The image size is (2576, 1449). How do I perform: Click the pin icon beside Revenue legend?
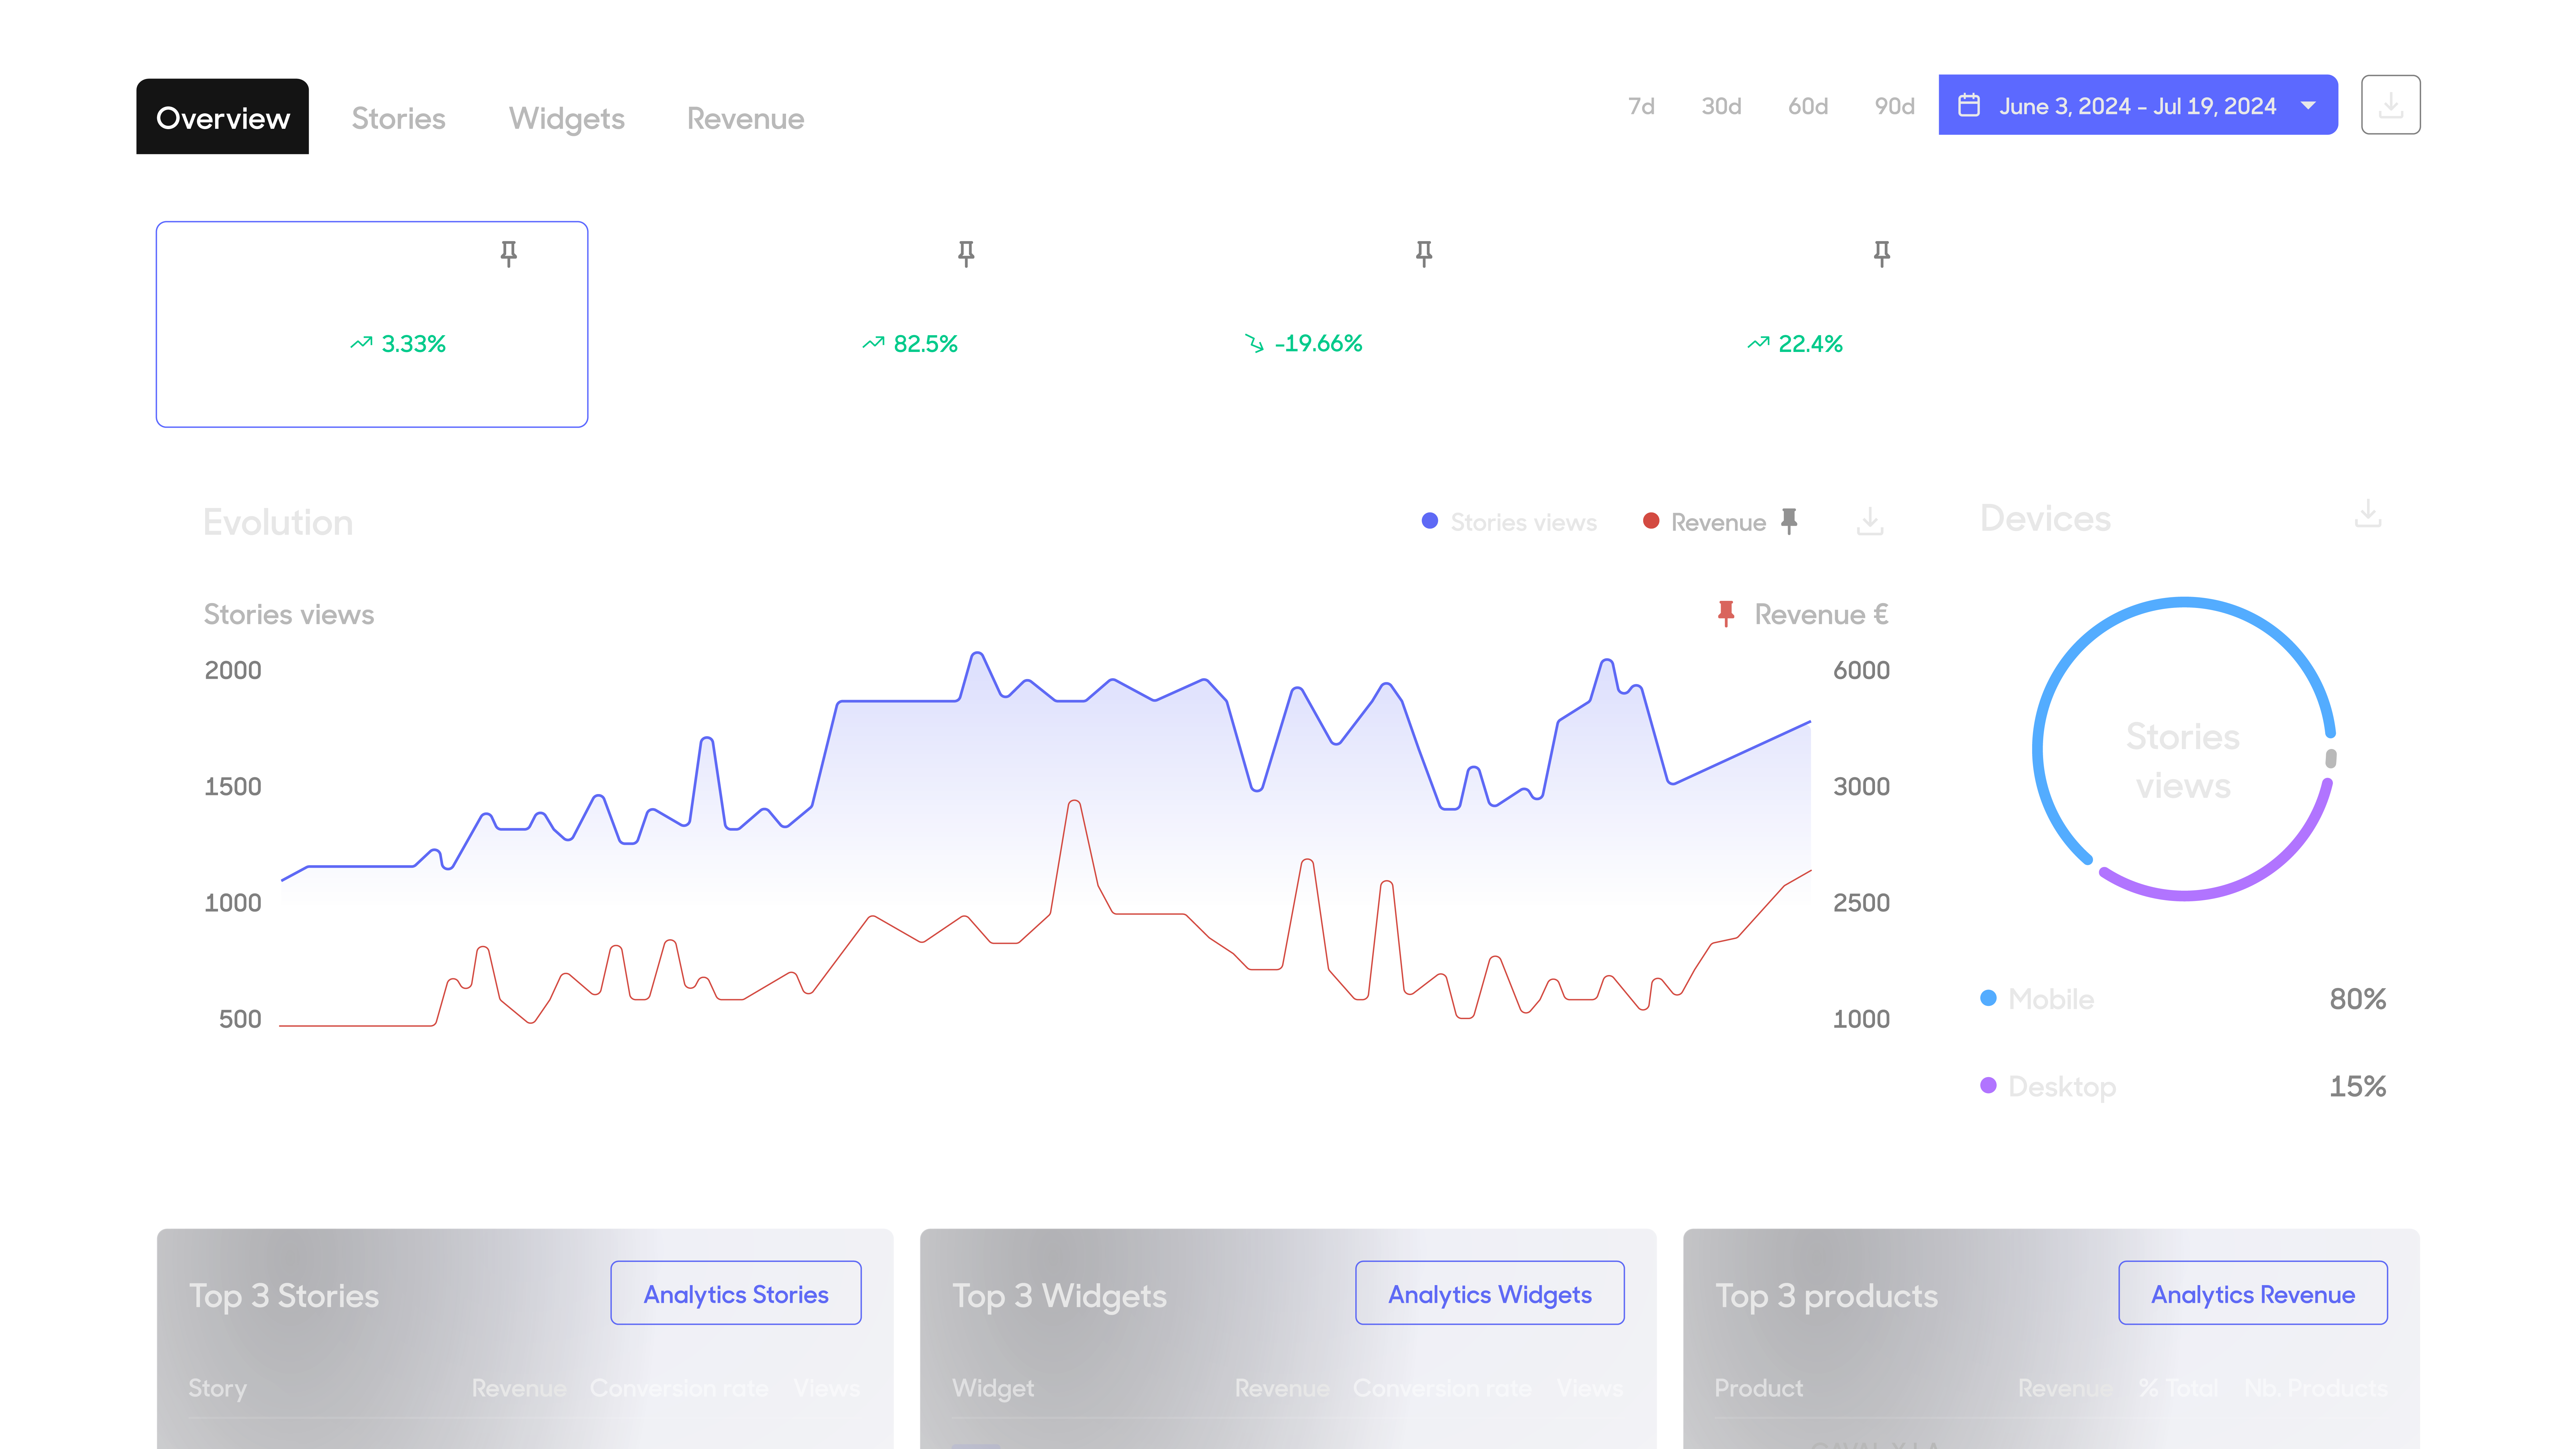click(1789, 521)
